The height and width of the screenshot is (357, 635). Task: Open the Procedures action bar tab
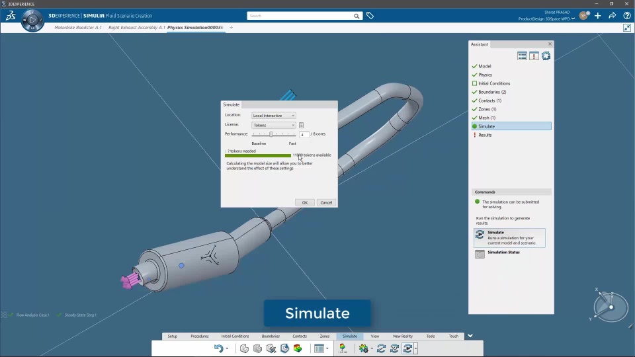[200, 337]
